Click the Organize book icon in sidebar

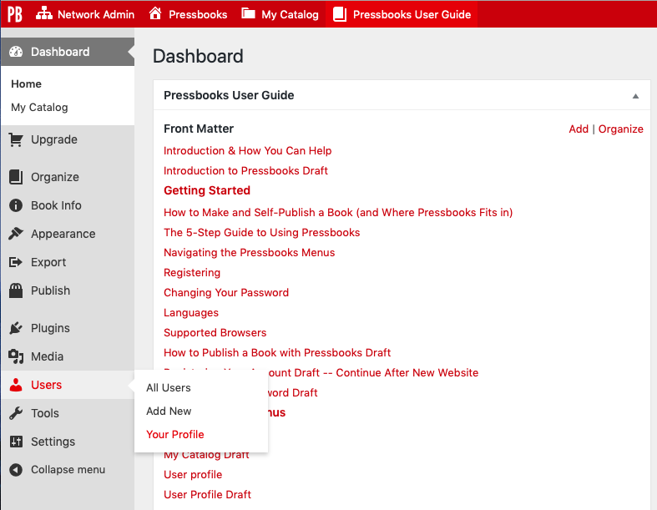pyautogui.click(x=16, y=177)
